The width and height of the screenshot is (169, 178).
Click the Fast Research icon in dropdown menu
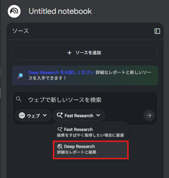(60, 130)
